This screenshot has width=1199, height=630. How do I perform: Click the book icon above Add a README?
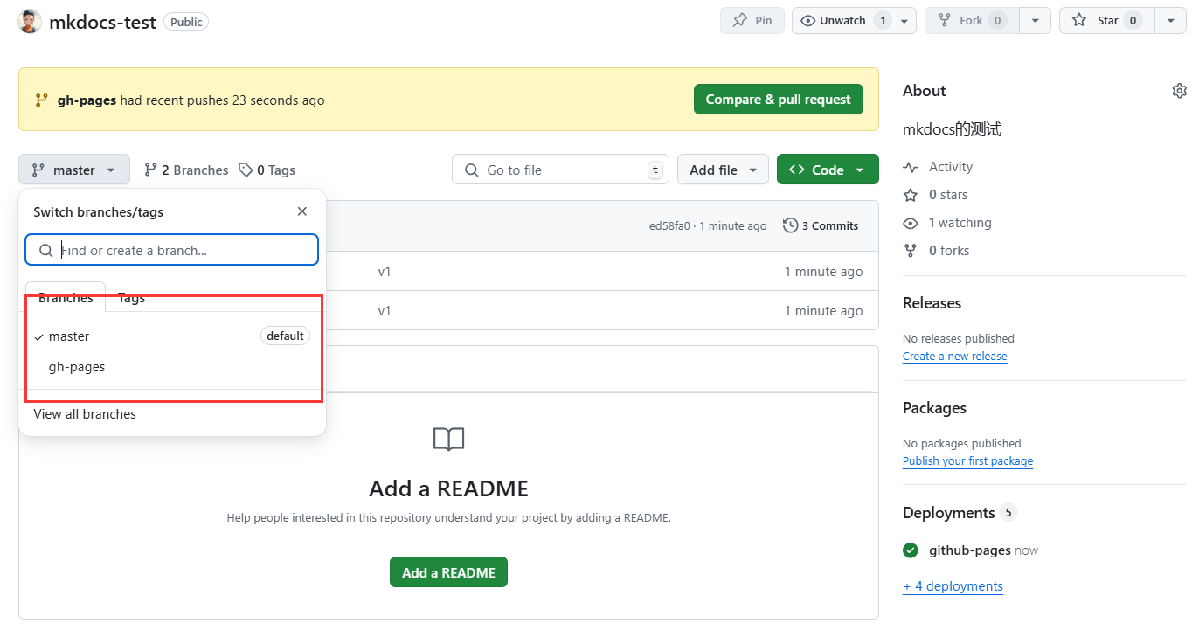tap(449, 439)
